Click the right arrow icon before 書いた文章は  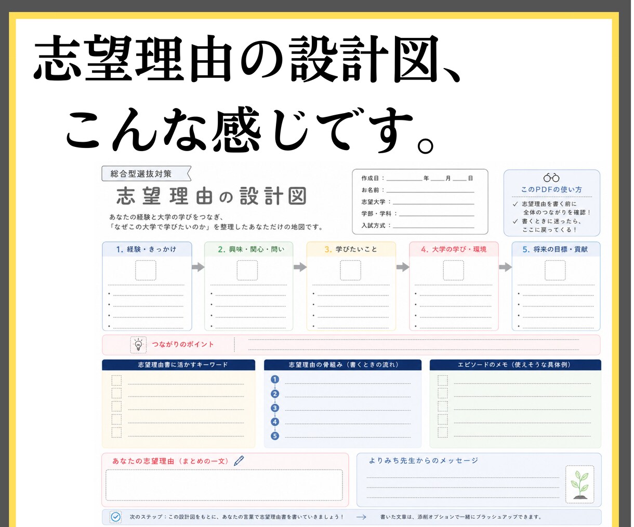361,517
